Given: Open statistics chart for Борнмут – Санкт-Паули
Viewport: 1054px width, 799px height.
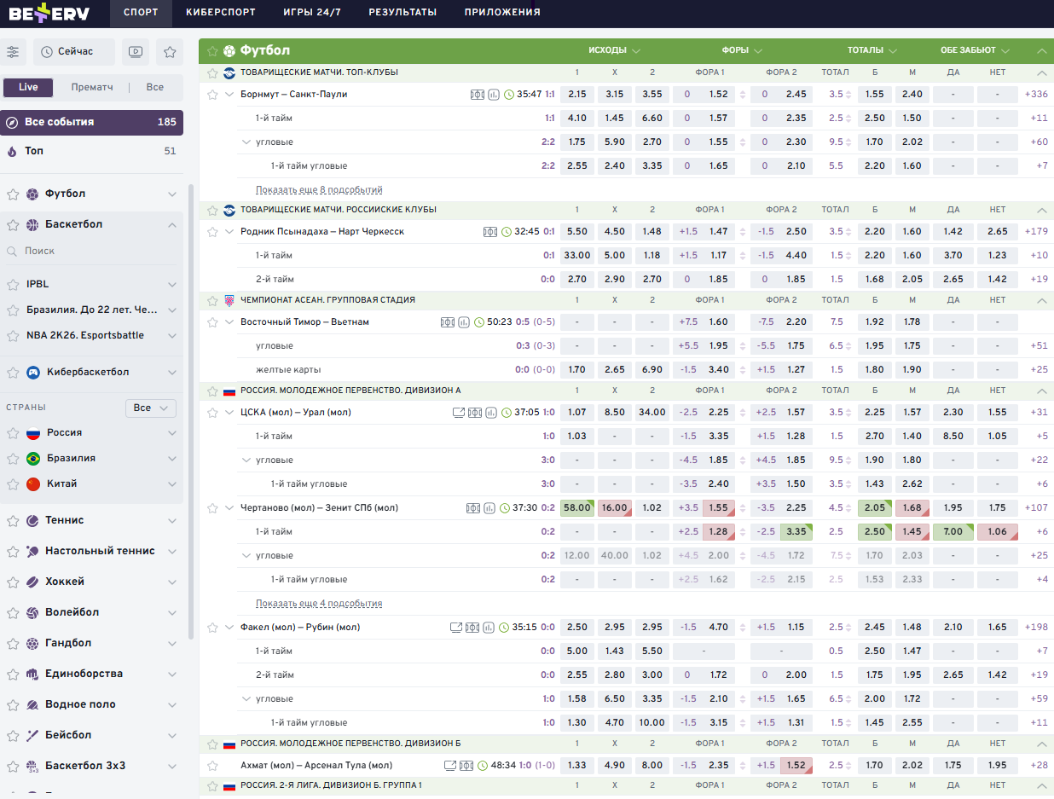Looking at the screenshot, I should click(x=493, y=95).
